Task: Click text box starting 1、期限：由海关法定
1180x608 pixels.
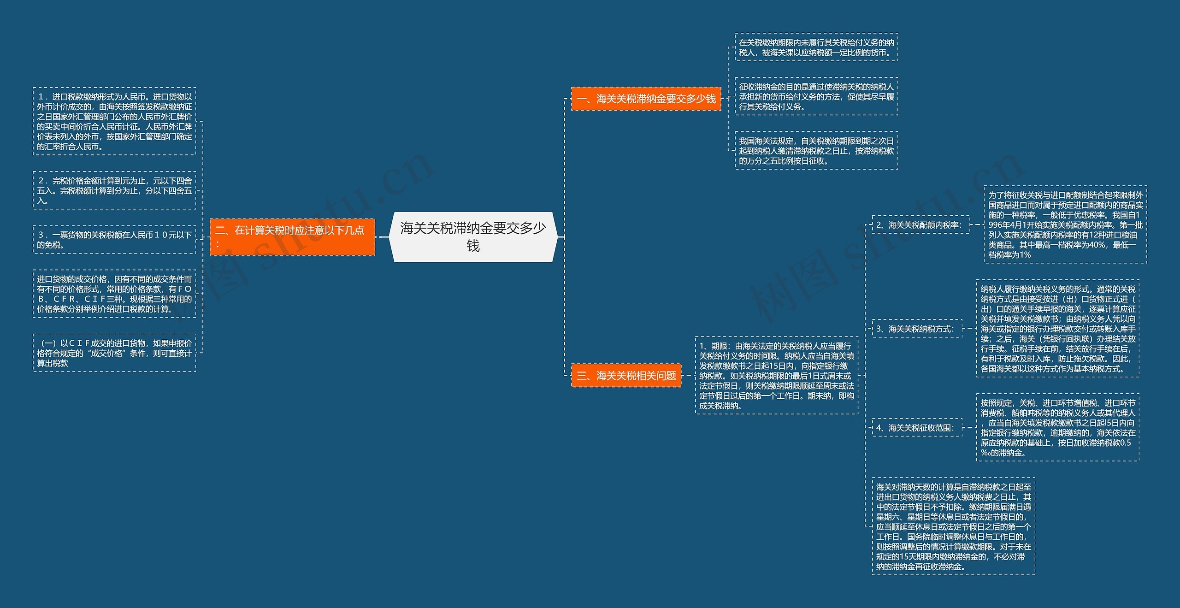Action: (776, 376)
